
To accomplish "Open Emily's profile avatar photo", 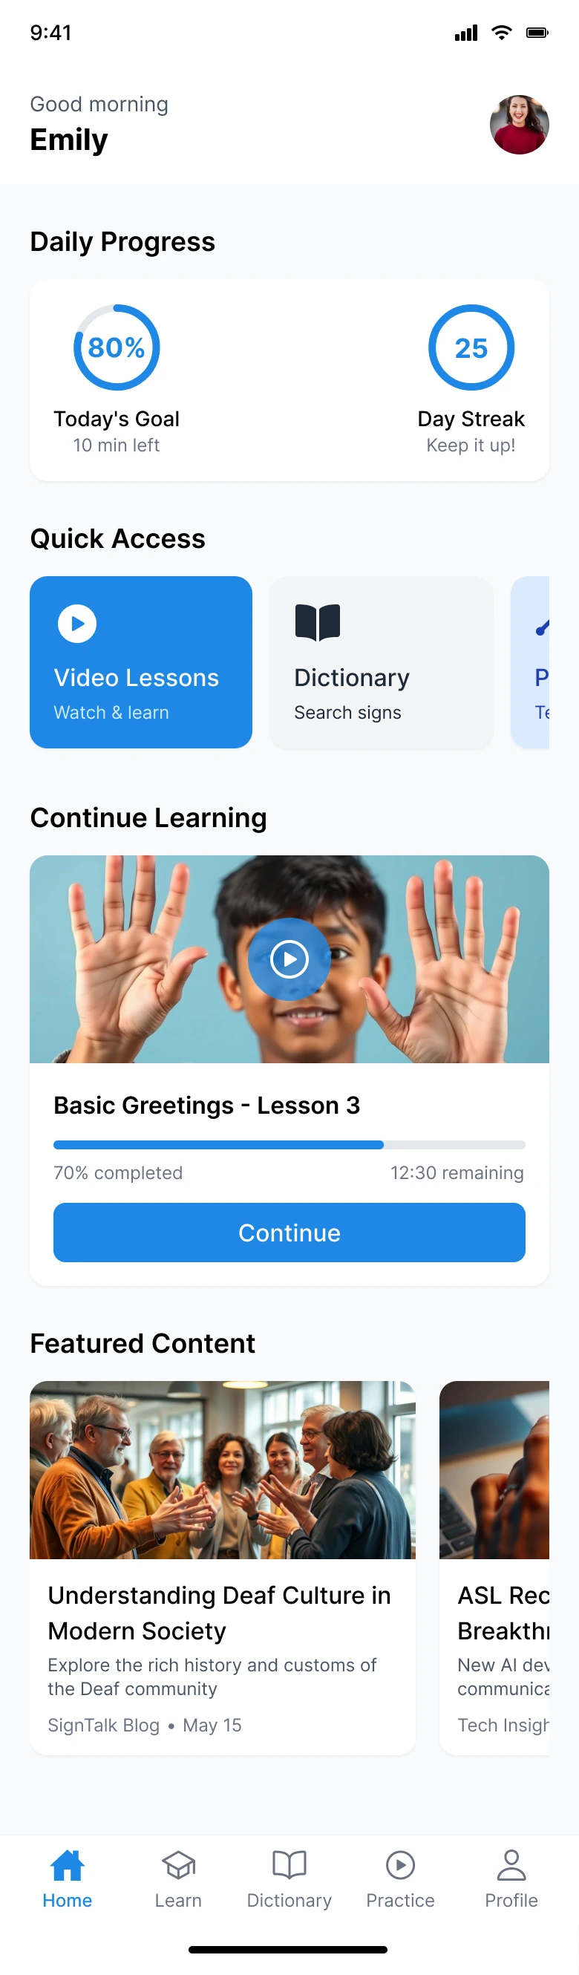I will pyautogui.click(x=519, y=125).
